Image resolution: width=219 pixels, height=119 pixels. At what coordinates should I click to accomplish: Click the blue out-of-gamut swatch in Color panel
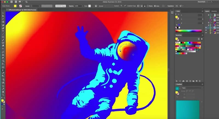(x=179, y=25)
